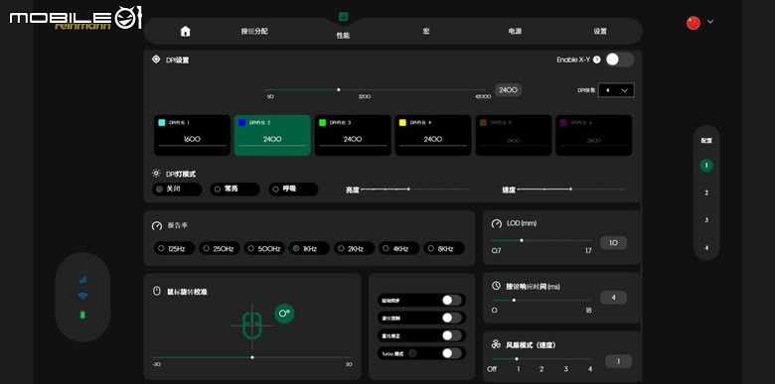Open the 宏 macro tab
The image size is (775, 384).
point(426,31)
